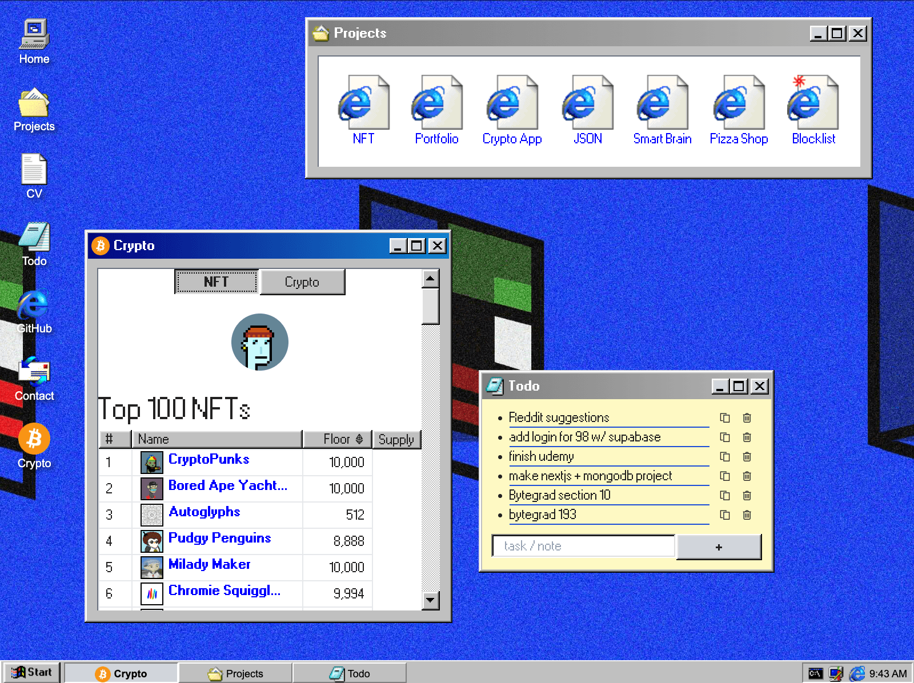Copy the 'make nextjs + mongodb project' todo
The image size is (914, 683).
[x=725, y=476]
